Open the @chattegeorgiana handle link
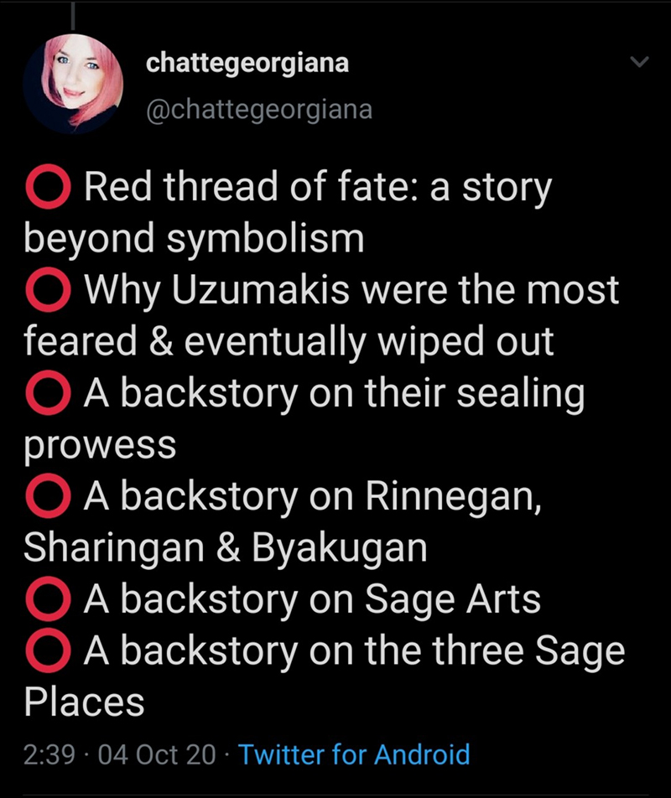 [x=259, y=110]
